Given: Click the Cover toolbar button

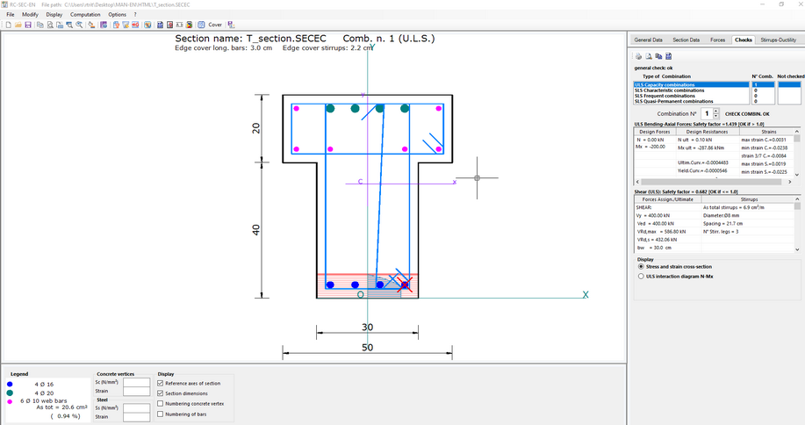Looking at the screenshot, I should tap(215, 25).
